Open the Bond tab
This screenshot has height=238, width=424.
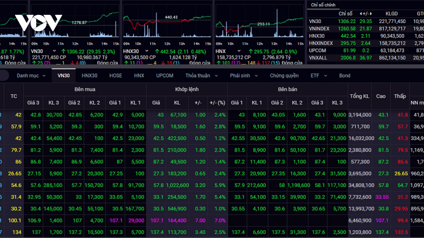[344, 76]
